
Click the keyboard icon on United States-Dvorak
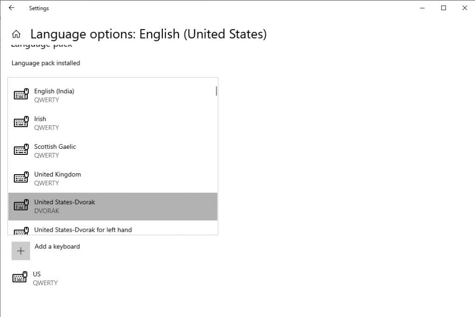click(21, 205)
